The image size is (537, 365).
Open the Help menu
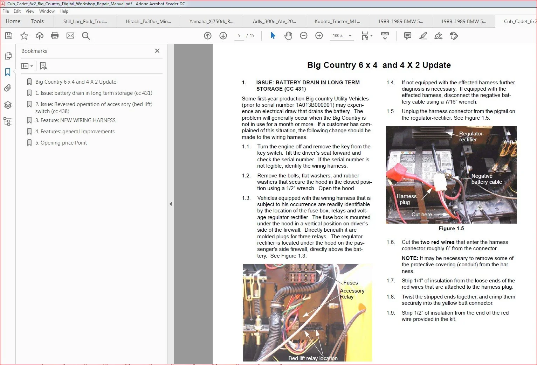point(64,11)
